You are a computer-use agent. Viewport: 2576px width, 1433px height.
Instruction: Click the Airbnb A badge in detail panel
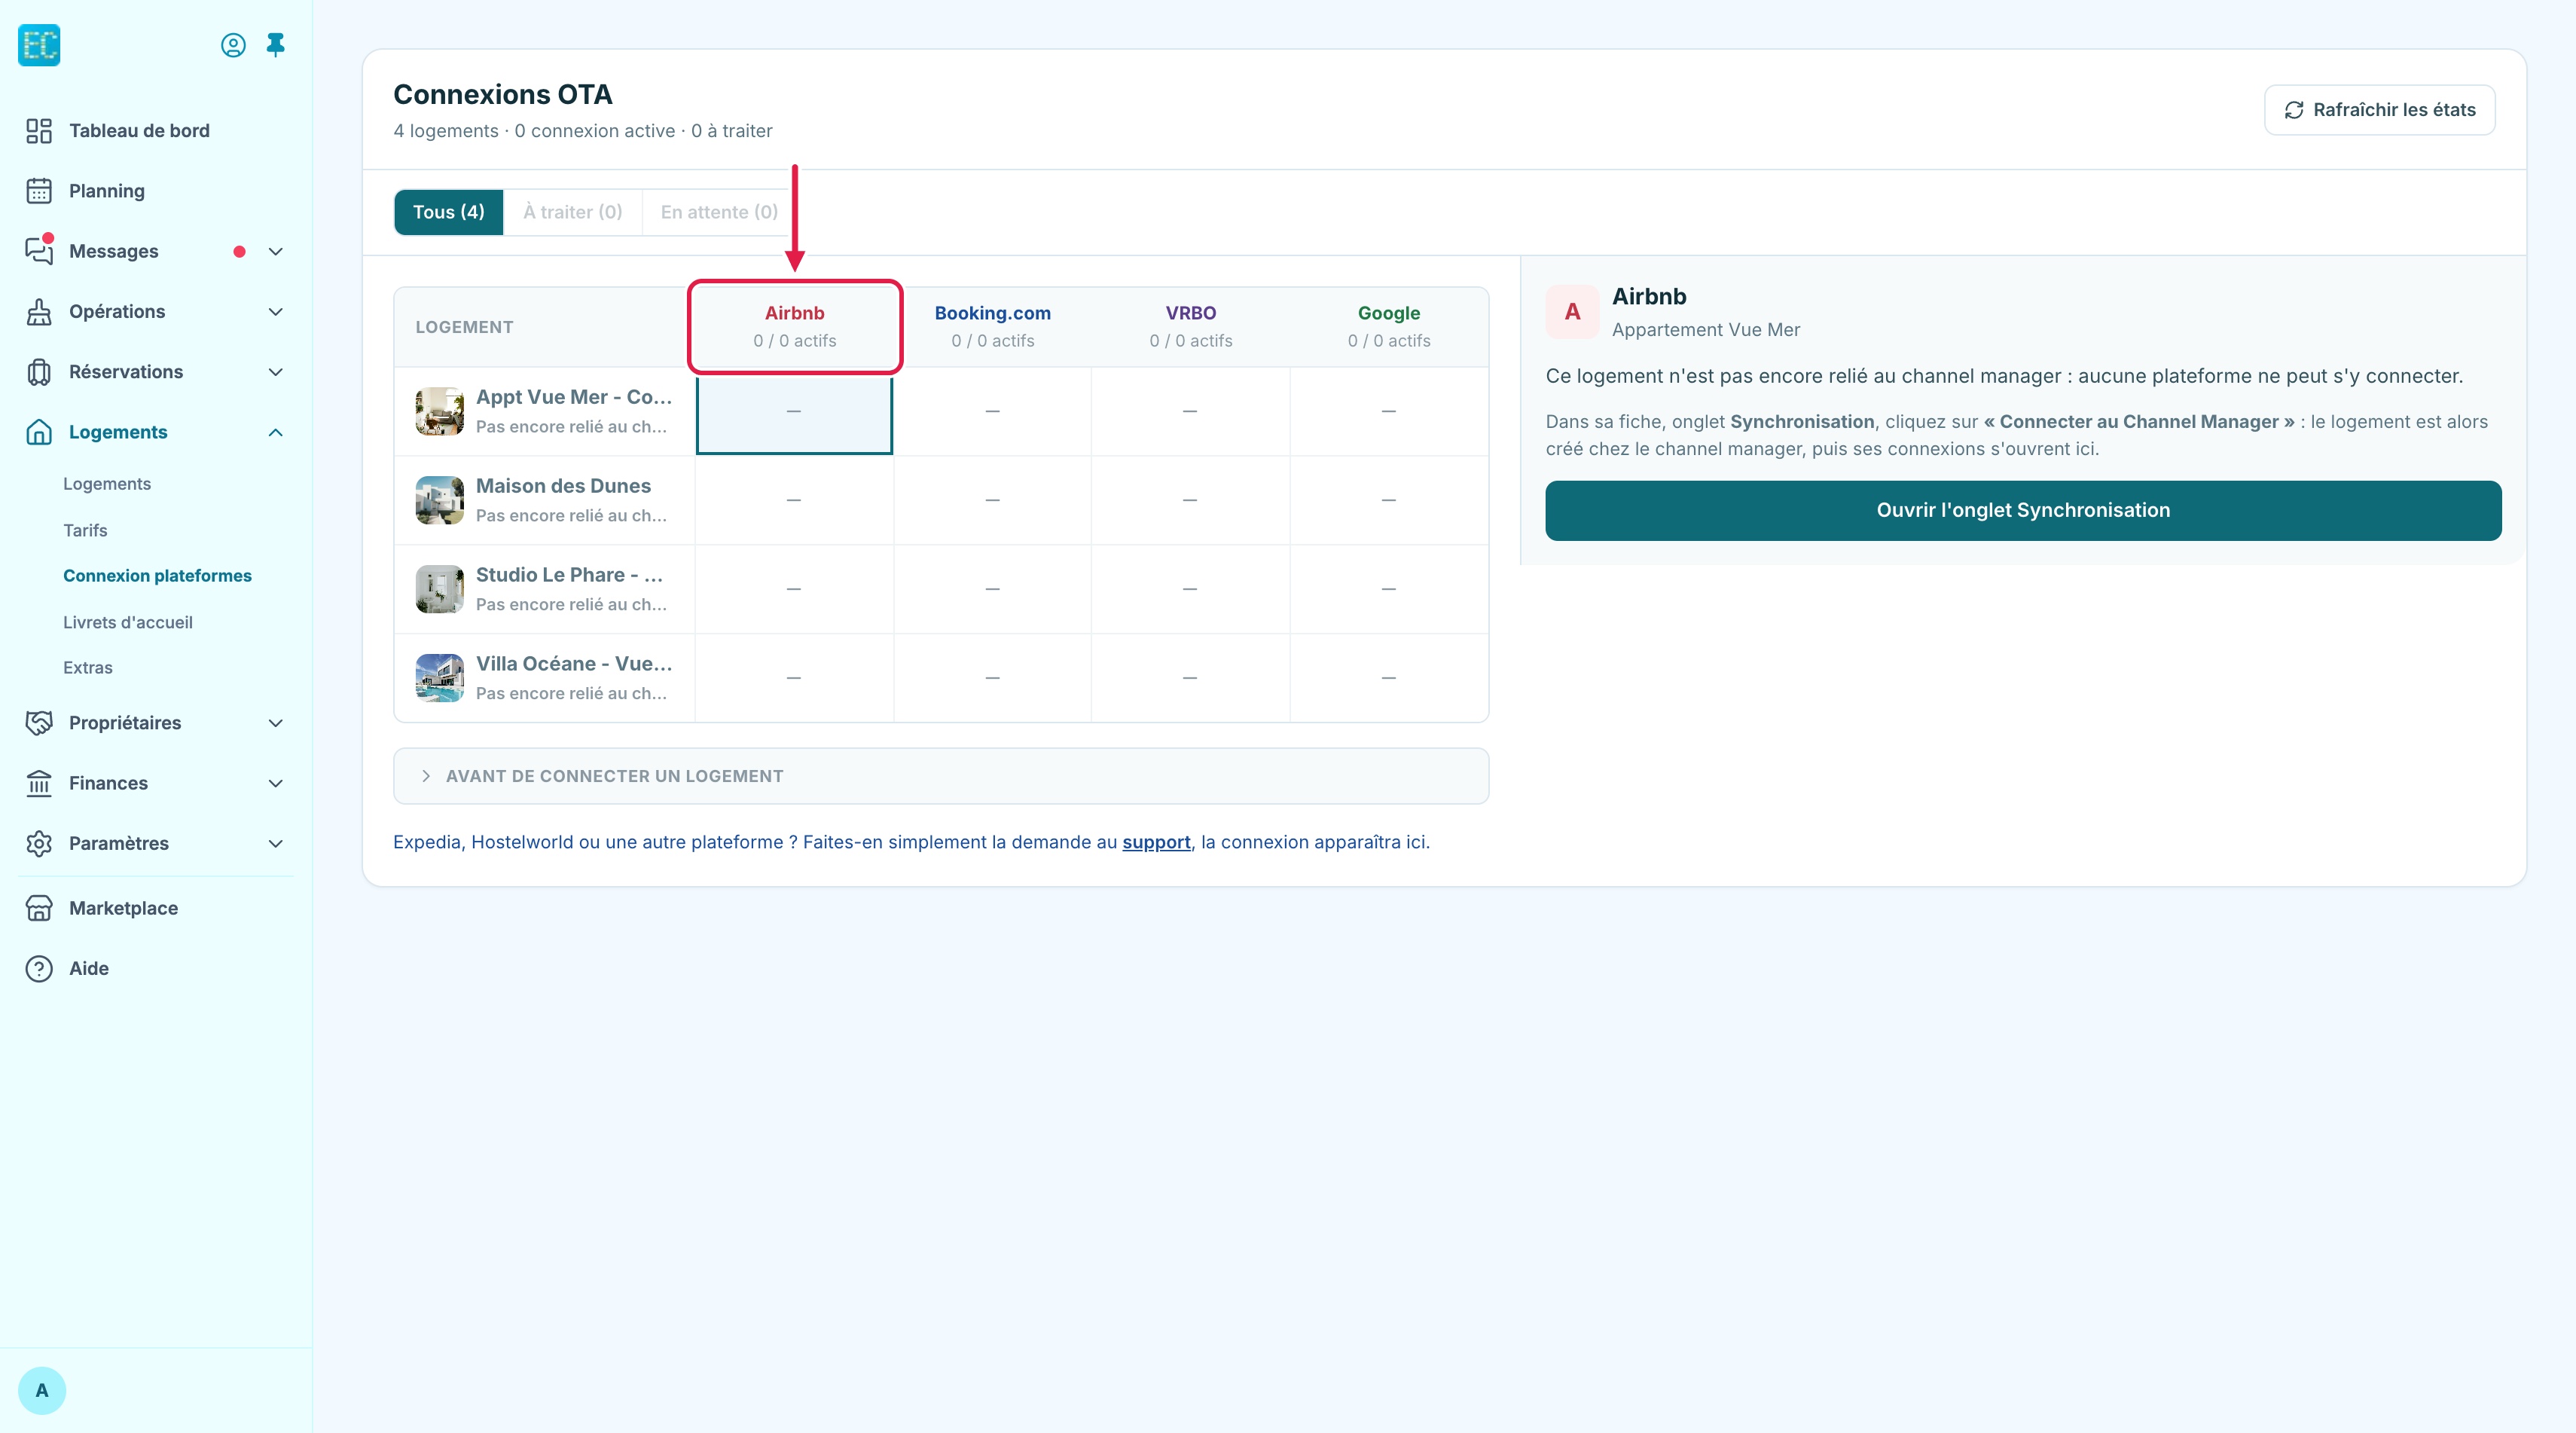[x=1572, y=311]
